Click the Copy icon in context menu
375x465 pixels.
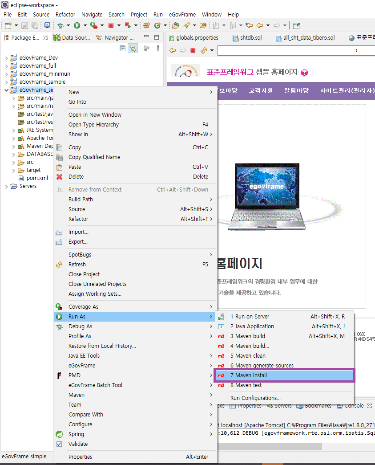pyautogui.click(x=59, y=147)
